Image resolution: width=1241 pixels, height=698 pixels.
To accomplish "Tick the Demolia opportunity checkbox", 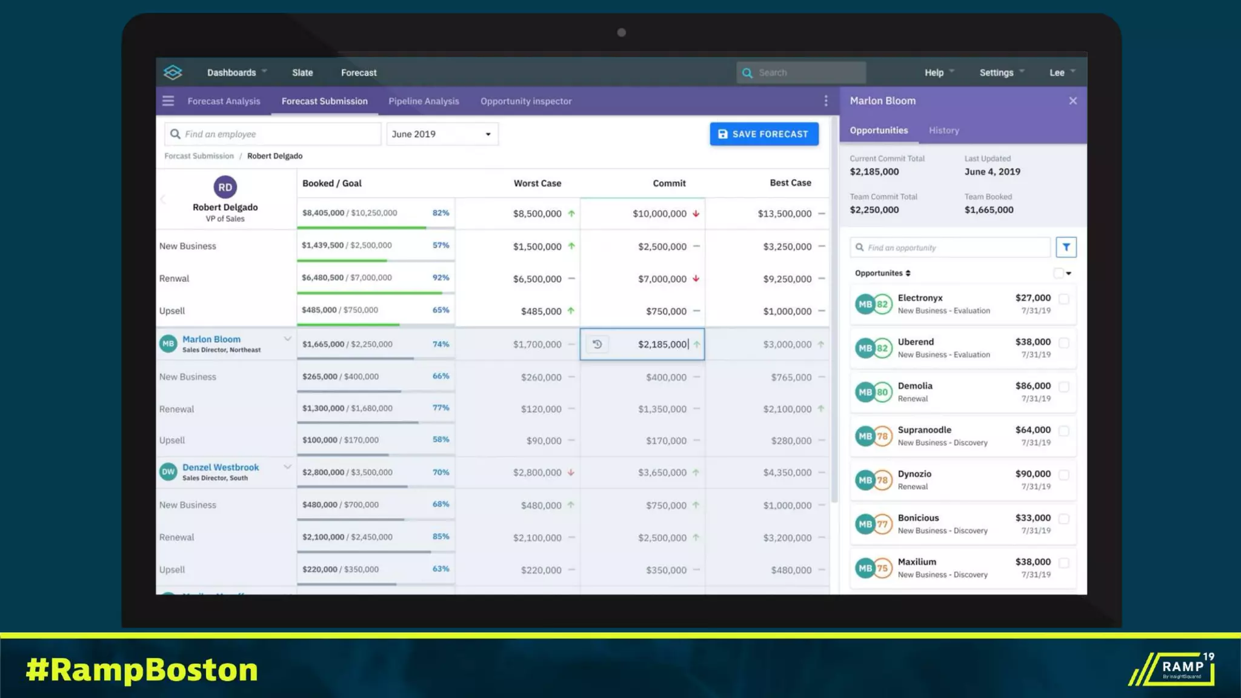I will pos(1063,387).
